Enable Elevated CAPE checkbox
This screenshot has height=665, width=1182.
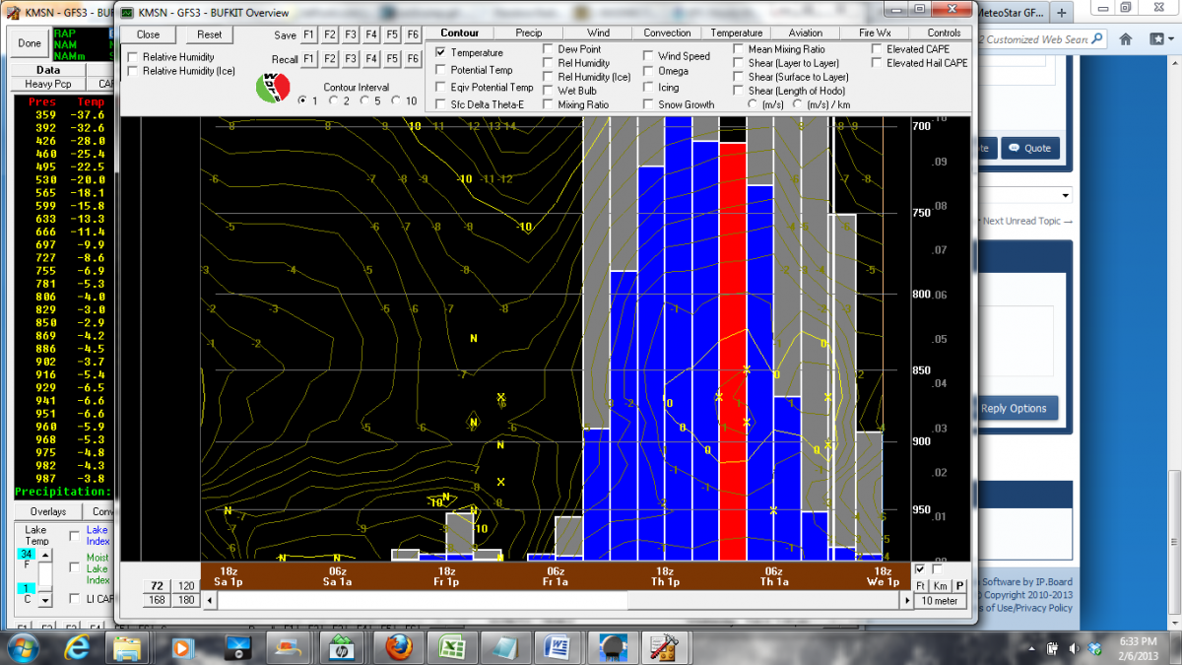click(877, 48)
